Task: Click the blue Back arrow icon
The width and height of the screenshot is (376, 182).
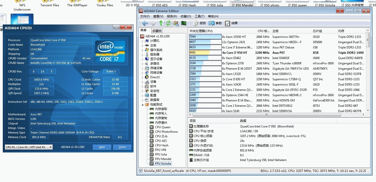Action: click(145, 23)
